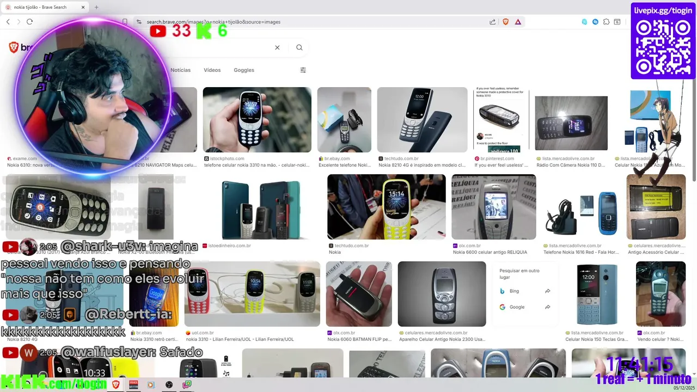697x392 pixels.
Task: Open Brave in the taskbar
Action: point(115,384)
